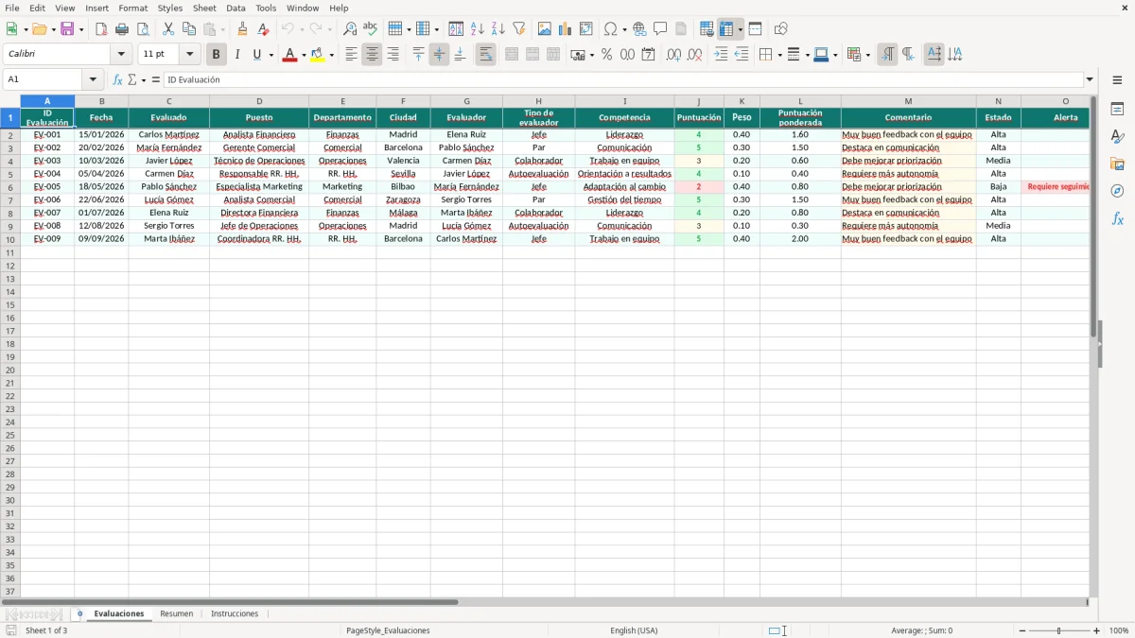Screen dimensions: 1135x638
Task: Toggle Center Vertically alignment
Action: pyautogui.click(x=439, y=55)
